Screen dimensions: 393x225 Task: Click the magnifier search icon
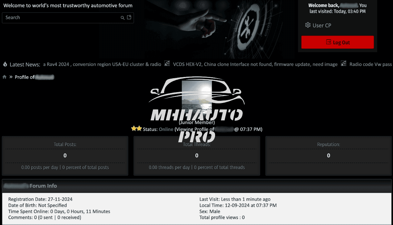pyautogui.click(x=123, y=18)
